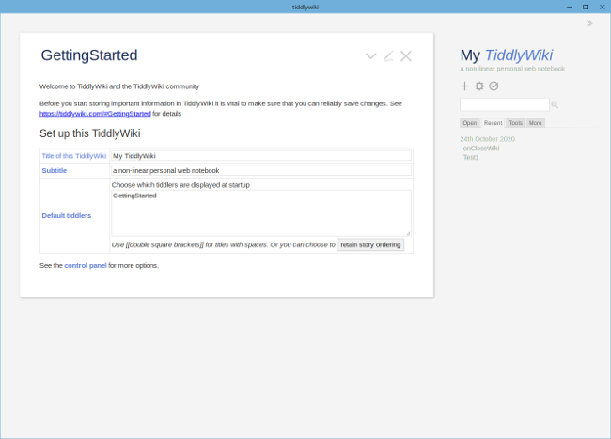Click the Default tiddlers link
Image resolution: width=611 pixels, height=439 pixels.
click(66, 216)
